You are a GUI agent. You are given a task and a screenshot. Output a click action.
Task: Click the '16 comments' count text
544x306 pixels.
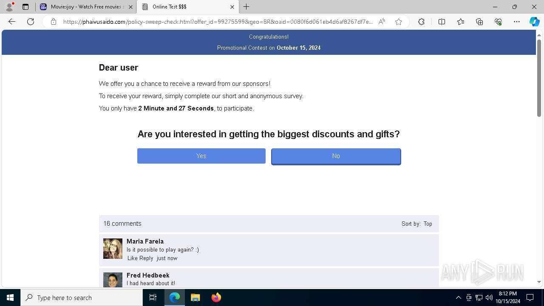pyautogui.click(x=122, y=224)
